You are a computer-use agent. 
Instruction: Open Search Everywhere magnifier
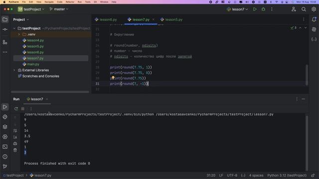(x=304, y=9)
